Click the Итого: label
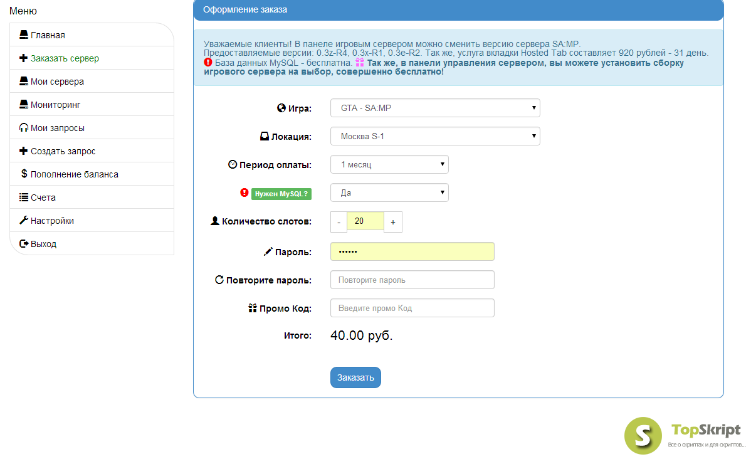The image size is (751, 459). tap(297, 335)
